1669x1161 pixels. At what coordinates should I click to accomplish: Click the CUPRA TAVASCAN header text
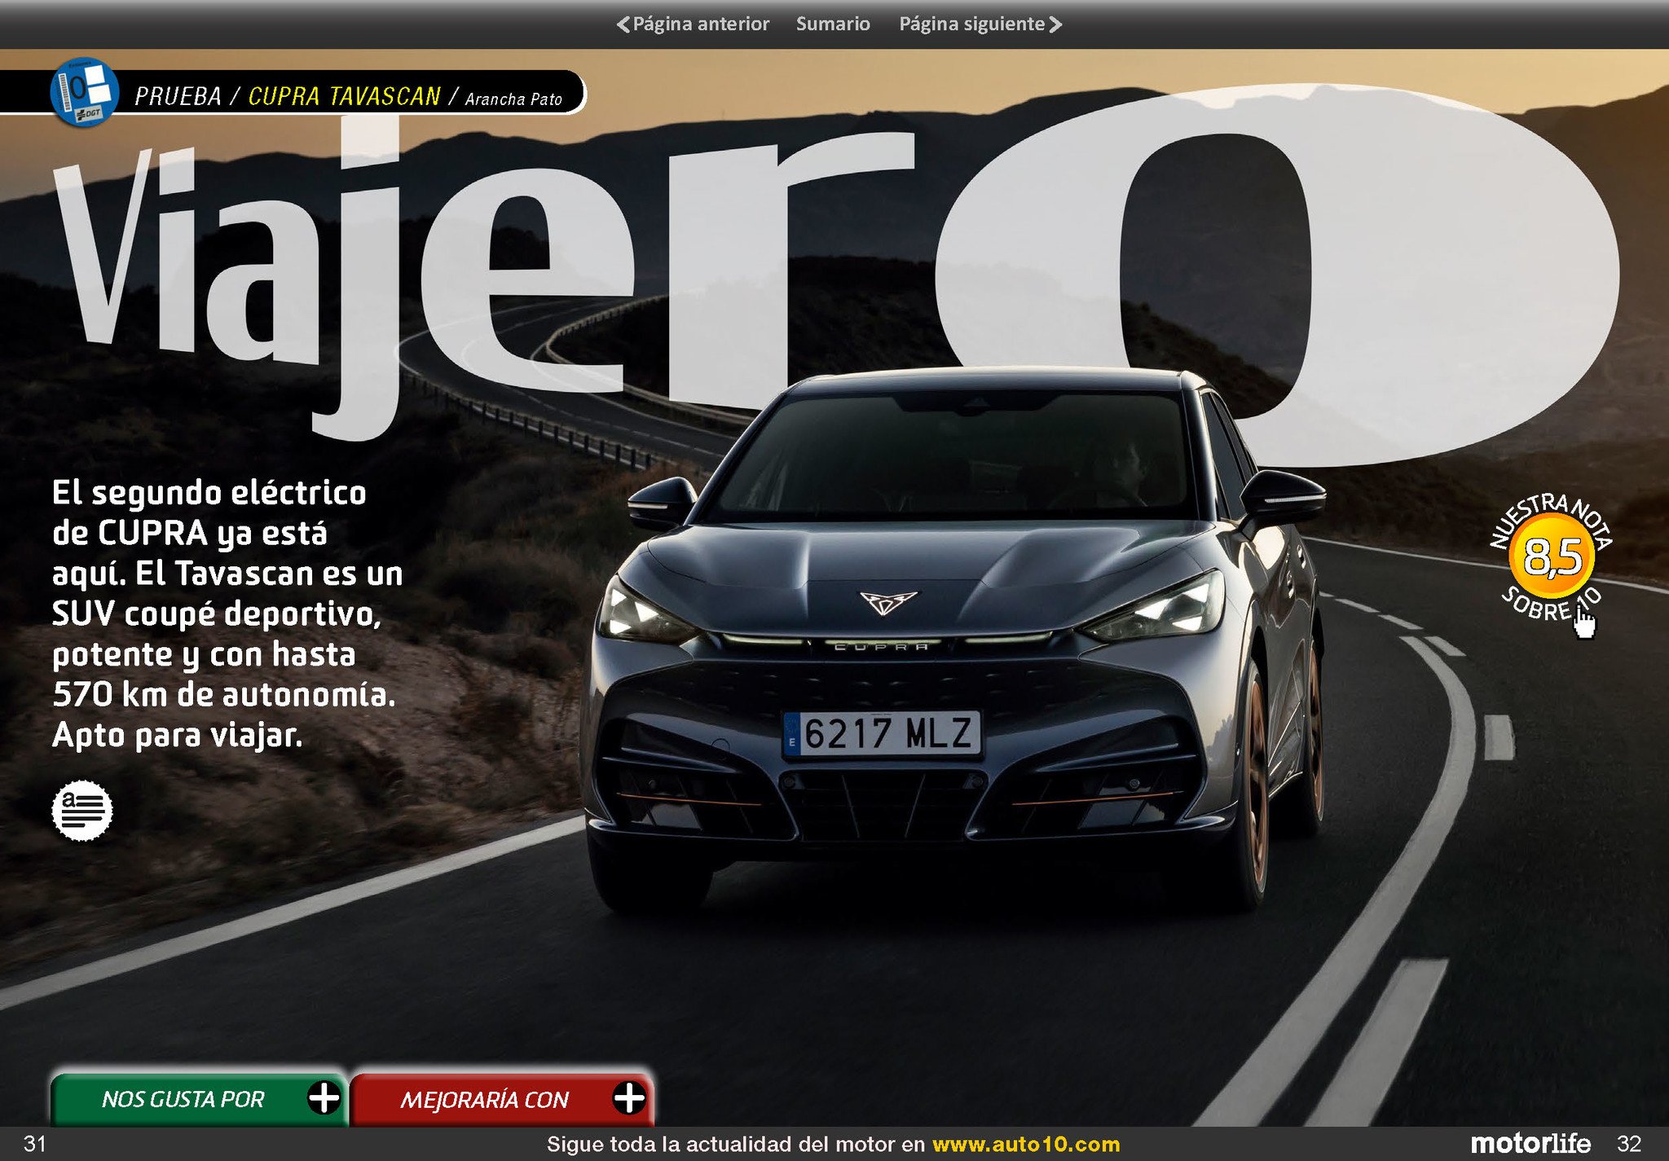[344, 96]
